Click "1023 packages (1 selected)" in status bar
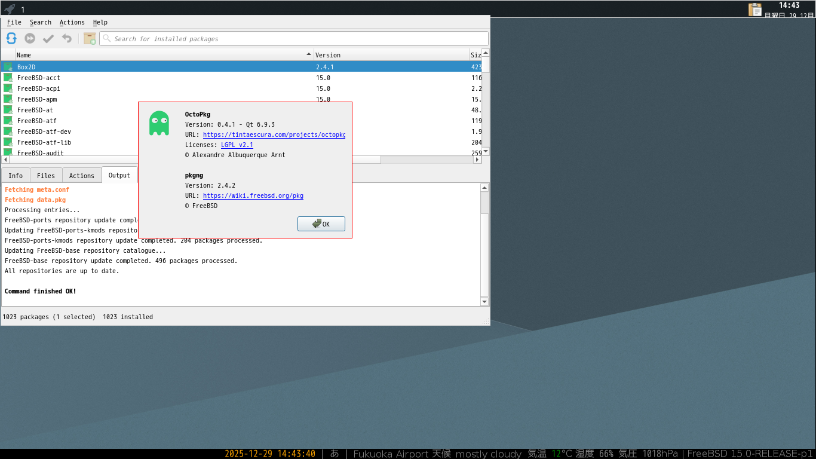The width and height of the screenshot is (816, 459). click(49, 317)
